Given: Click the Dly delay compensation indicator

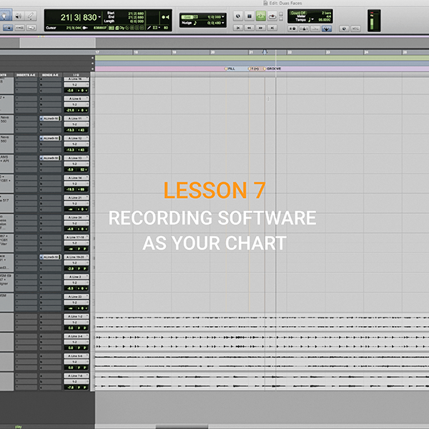Looking at the screenshot, I should [x=122, y=28].
